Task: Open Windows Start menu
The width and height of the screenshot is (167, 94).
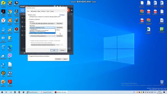Action: (x=2, y=92)
